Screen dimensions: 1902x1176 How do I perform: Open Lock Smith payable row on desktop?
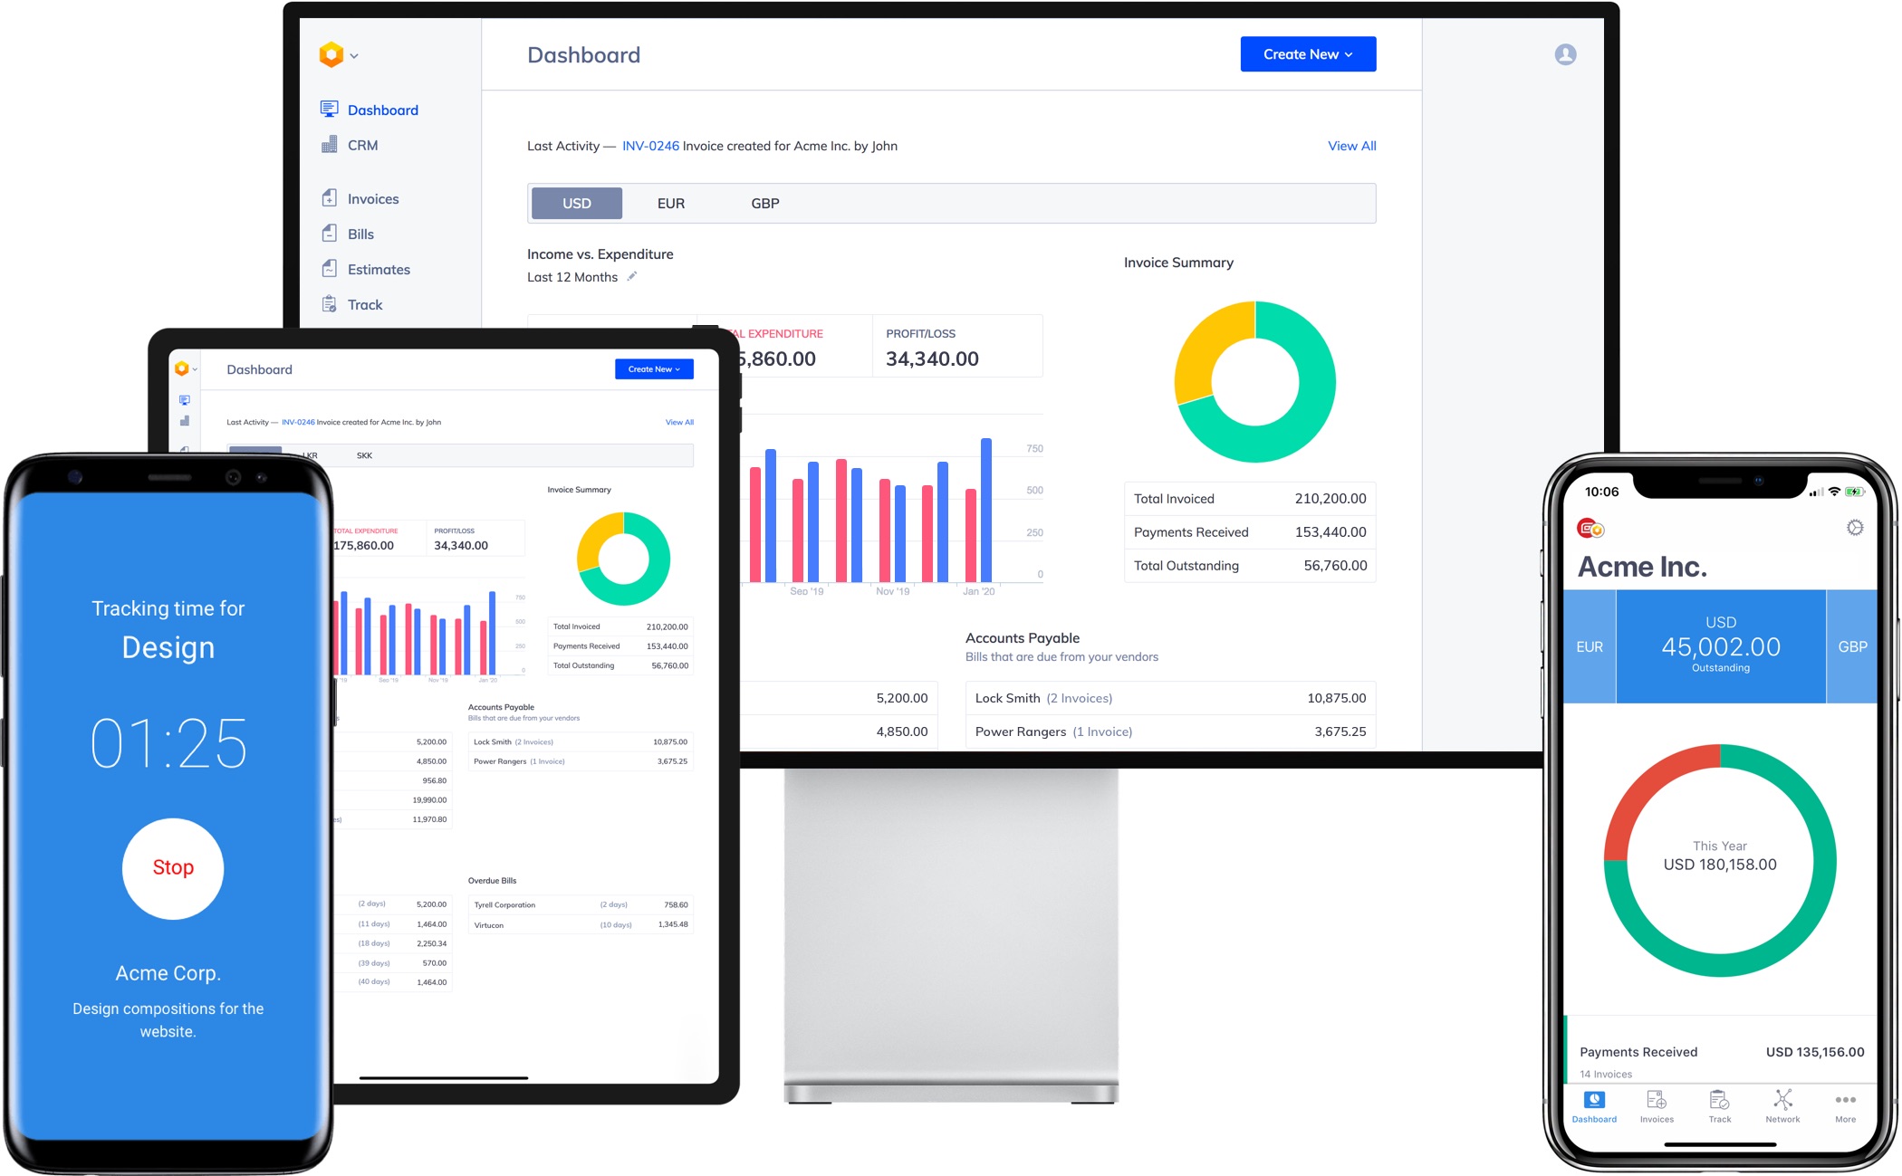tap(1170, 698)
